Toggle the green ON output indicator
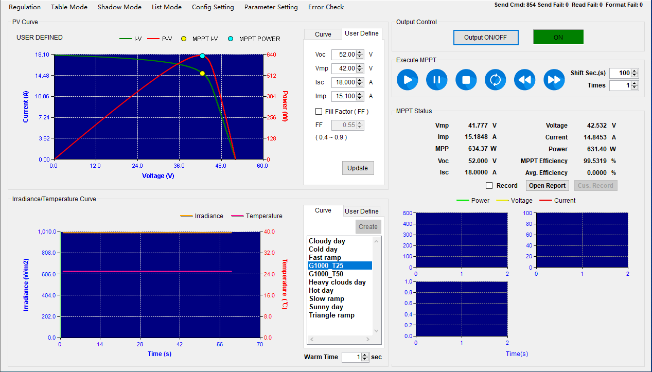Viewport: 652px width, 372px height. coord(558,37)
